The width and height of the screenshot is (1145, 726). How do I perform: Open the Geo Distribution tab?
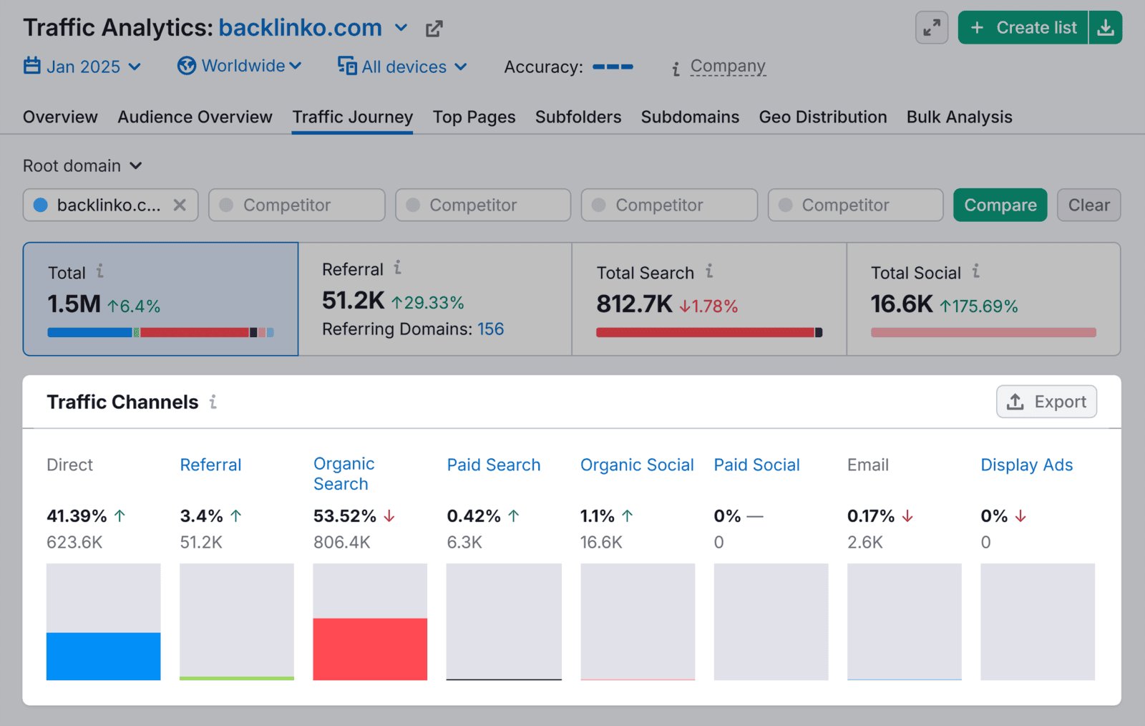[x=822, y=117]
